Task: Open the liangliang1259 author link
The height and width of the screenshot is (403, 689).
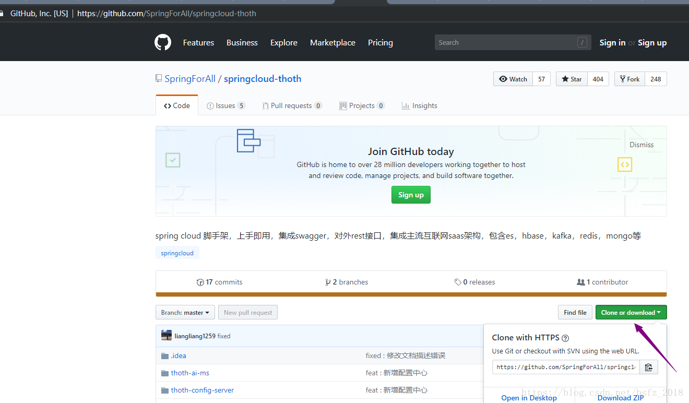Action: pyautogui.click(x=195, y=336)
